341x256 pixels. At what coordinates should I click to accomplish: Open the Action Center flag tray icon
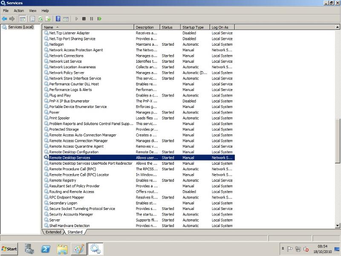(x=290, y=249)
